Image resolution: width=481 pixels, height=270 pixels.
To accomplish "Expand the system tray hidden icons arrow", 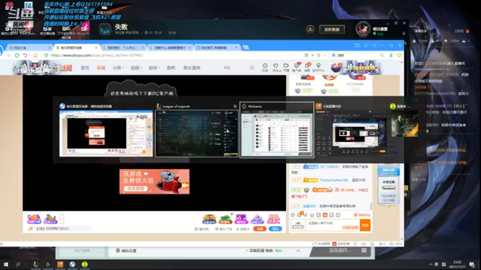I will pyautogui.click(x=430, y=265).
